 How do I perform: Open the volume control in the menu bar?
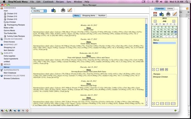point(161,2)
